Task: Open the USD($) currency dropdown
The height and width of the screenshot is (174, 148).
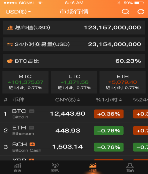Action: (x=18, y=12)
